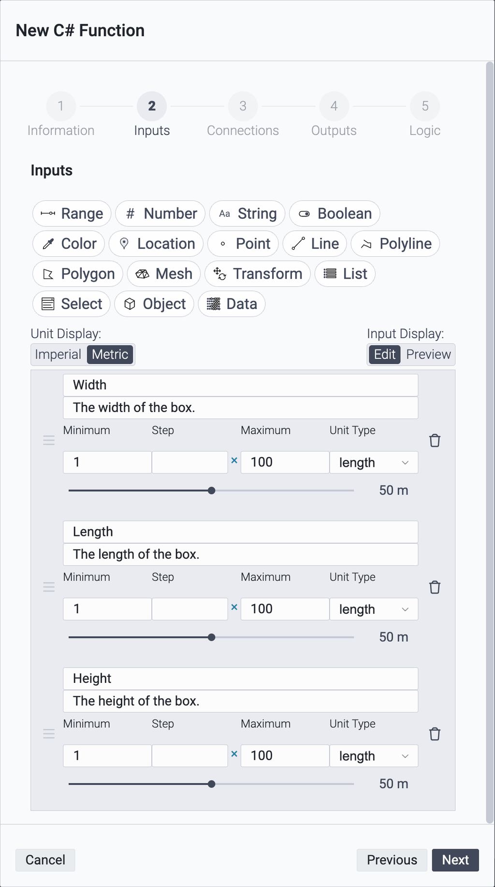The width and height of the screenshot is (495, 887).
Task: Go to step 3 Connections
Action: click(243, 115)
